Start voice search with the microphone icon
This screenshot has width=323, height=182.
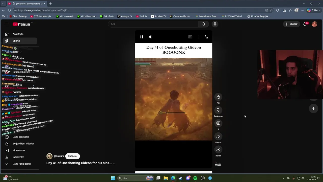(215, 24)
